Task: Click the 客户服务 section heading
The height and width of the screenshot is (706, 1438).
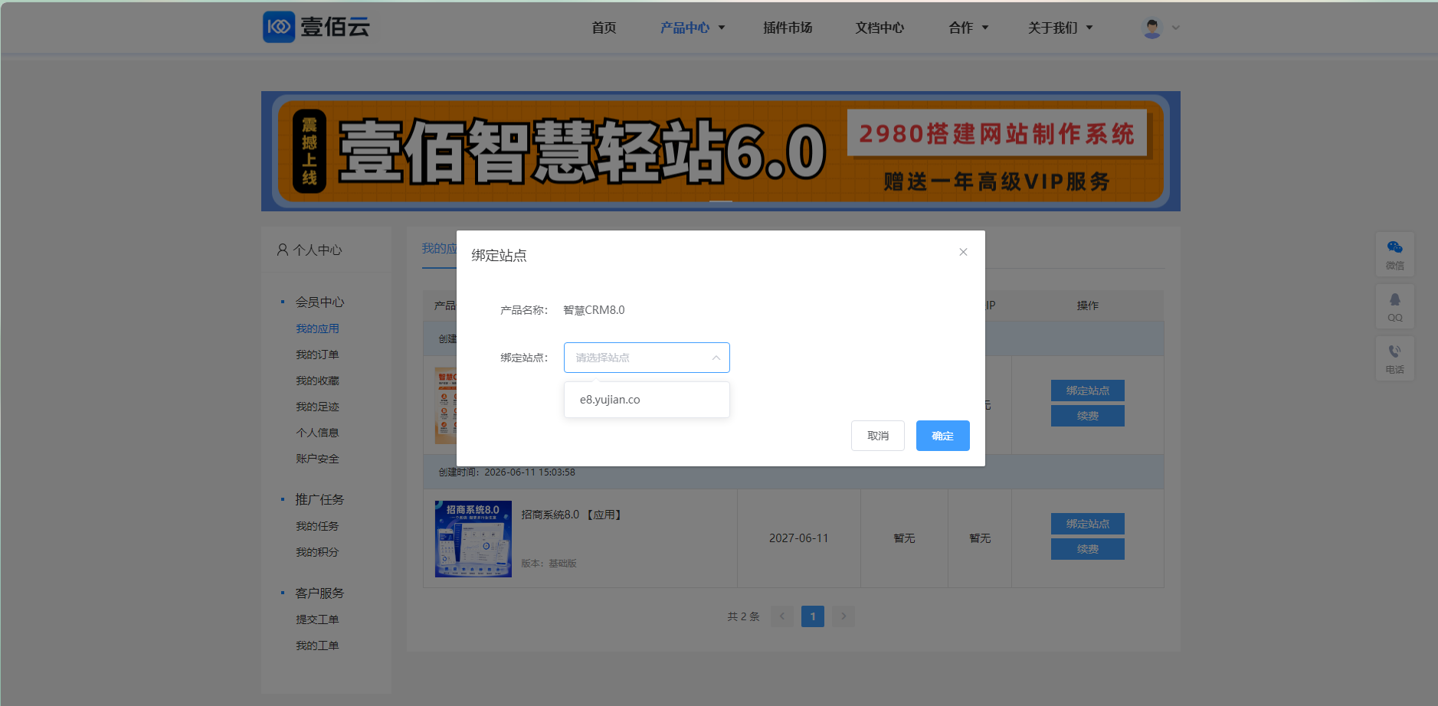Action: [x=319, y=593]
